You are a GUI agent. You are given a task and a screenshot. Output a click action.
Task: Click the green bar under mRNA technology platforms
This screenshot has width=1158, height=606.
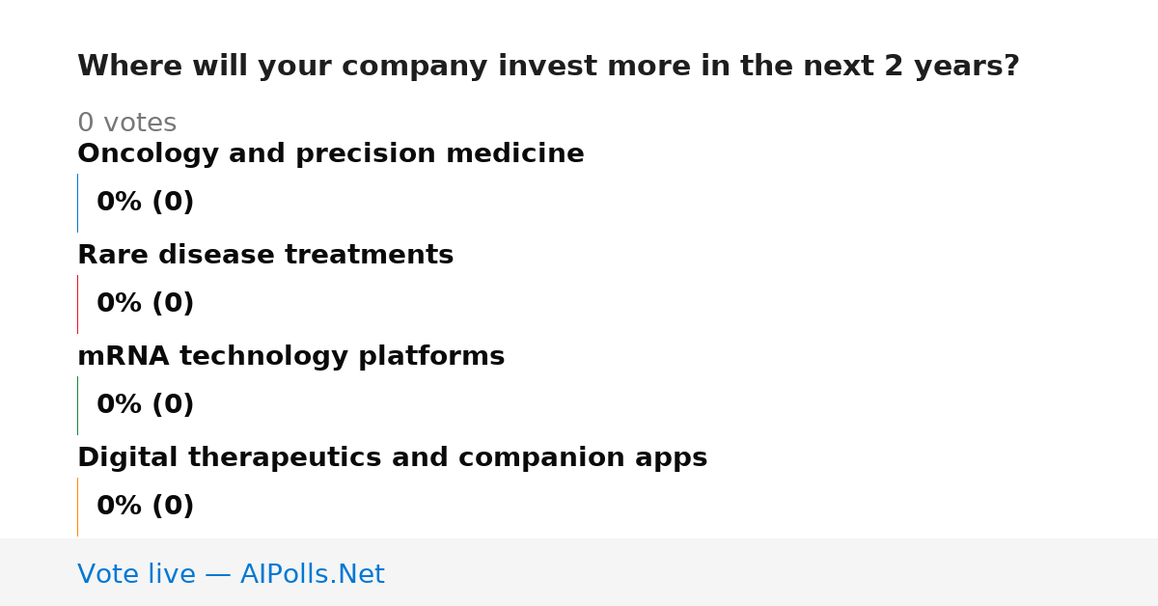click(77, 405)
